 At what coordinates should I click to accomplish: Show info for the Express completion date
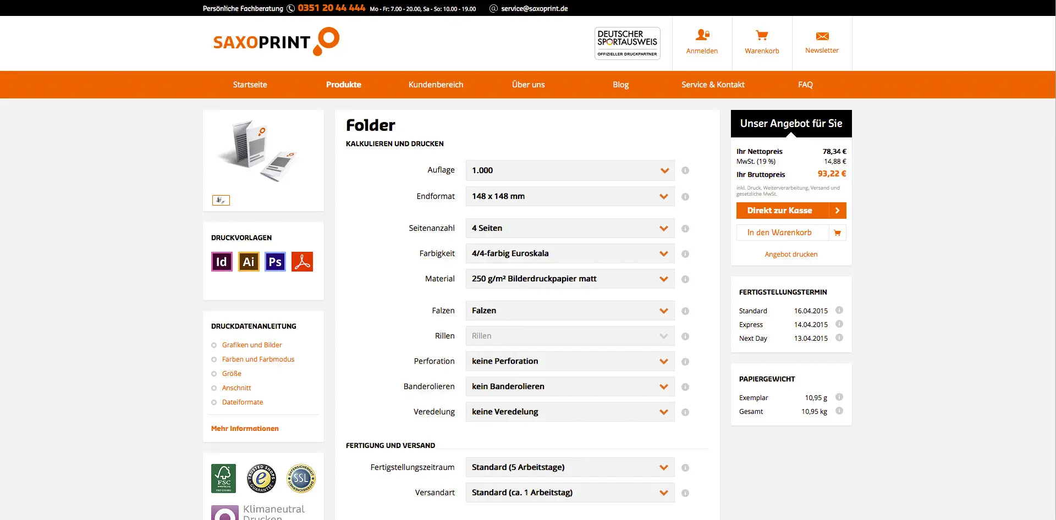pos(839,324)
